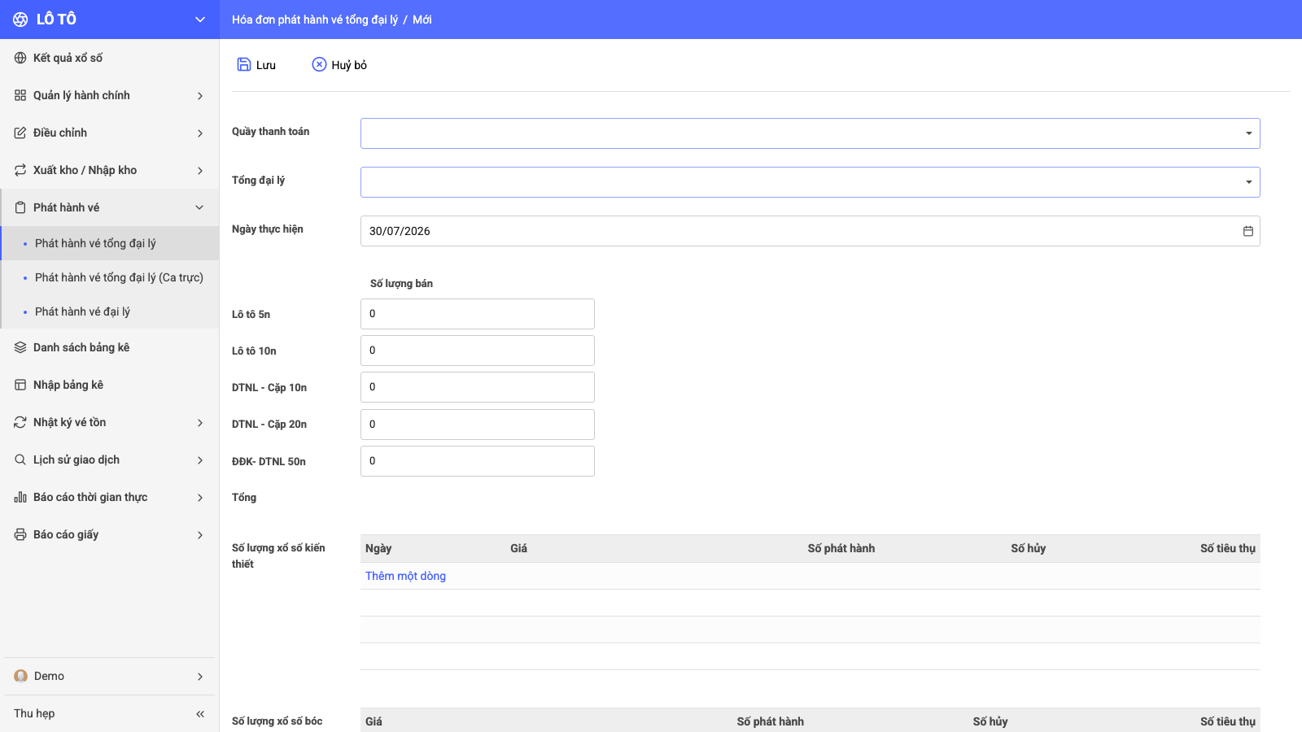Viewport: 1302px width, 732px height.
Task: Select Phát hành vé tổng đại lý (Ca trực)
Action: 119,277
